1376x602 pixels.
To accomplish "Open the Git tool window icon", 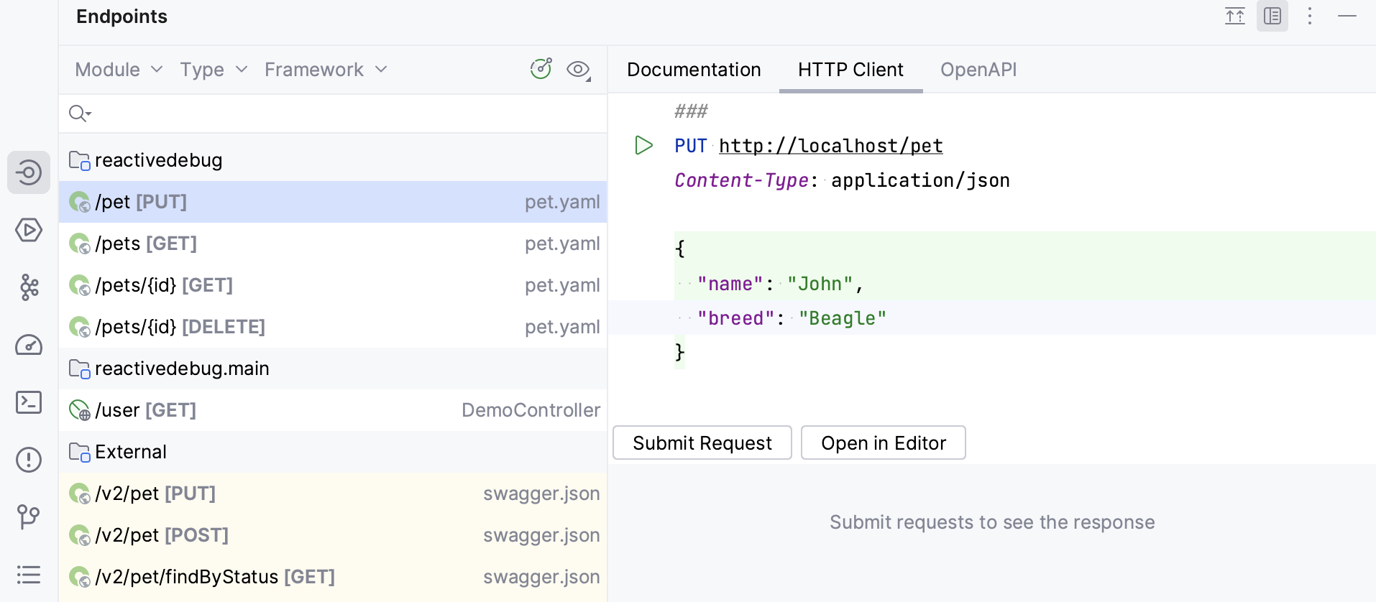I will click(29, 517).
